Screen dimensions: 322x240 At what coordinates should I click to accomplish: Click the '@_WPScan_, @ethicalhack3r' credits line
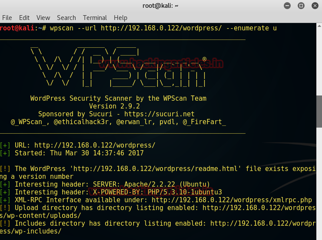click(x=118, y=122)
